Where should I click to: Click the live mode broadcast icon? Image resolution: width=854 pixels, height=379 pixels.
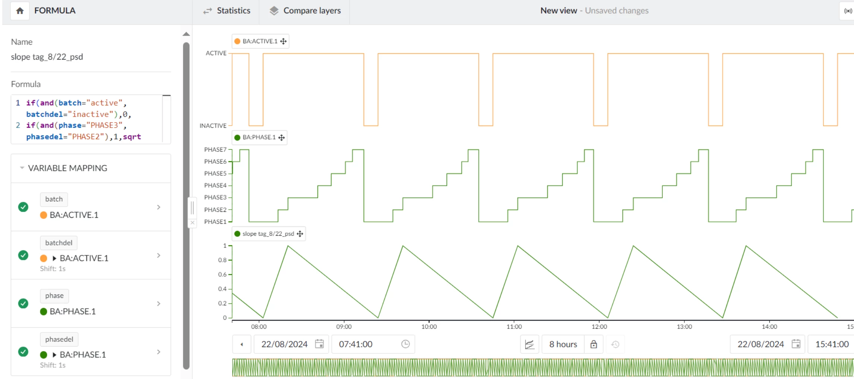[848, 11]
